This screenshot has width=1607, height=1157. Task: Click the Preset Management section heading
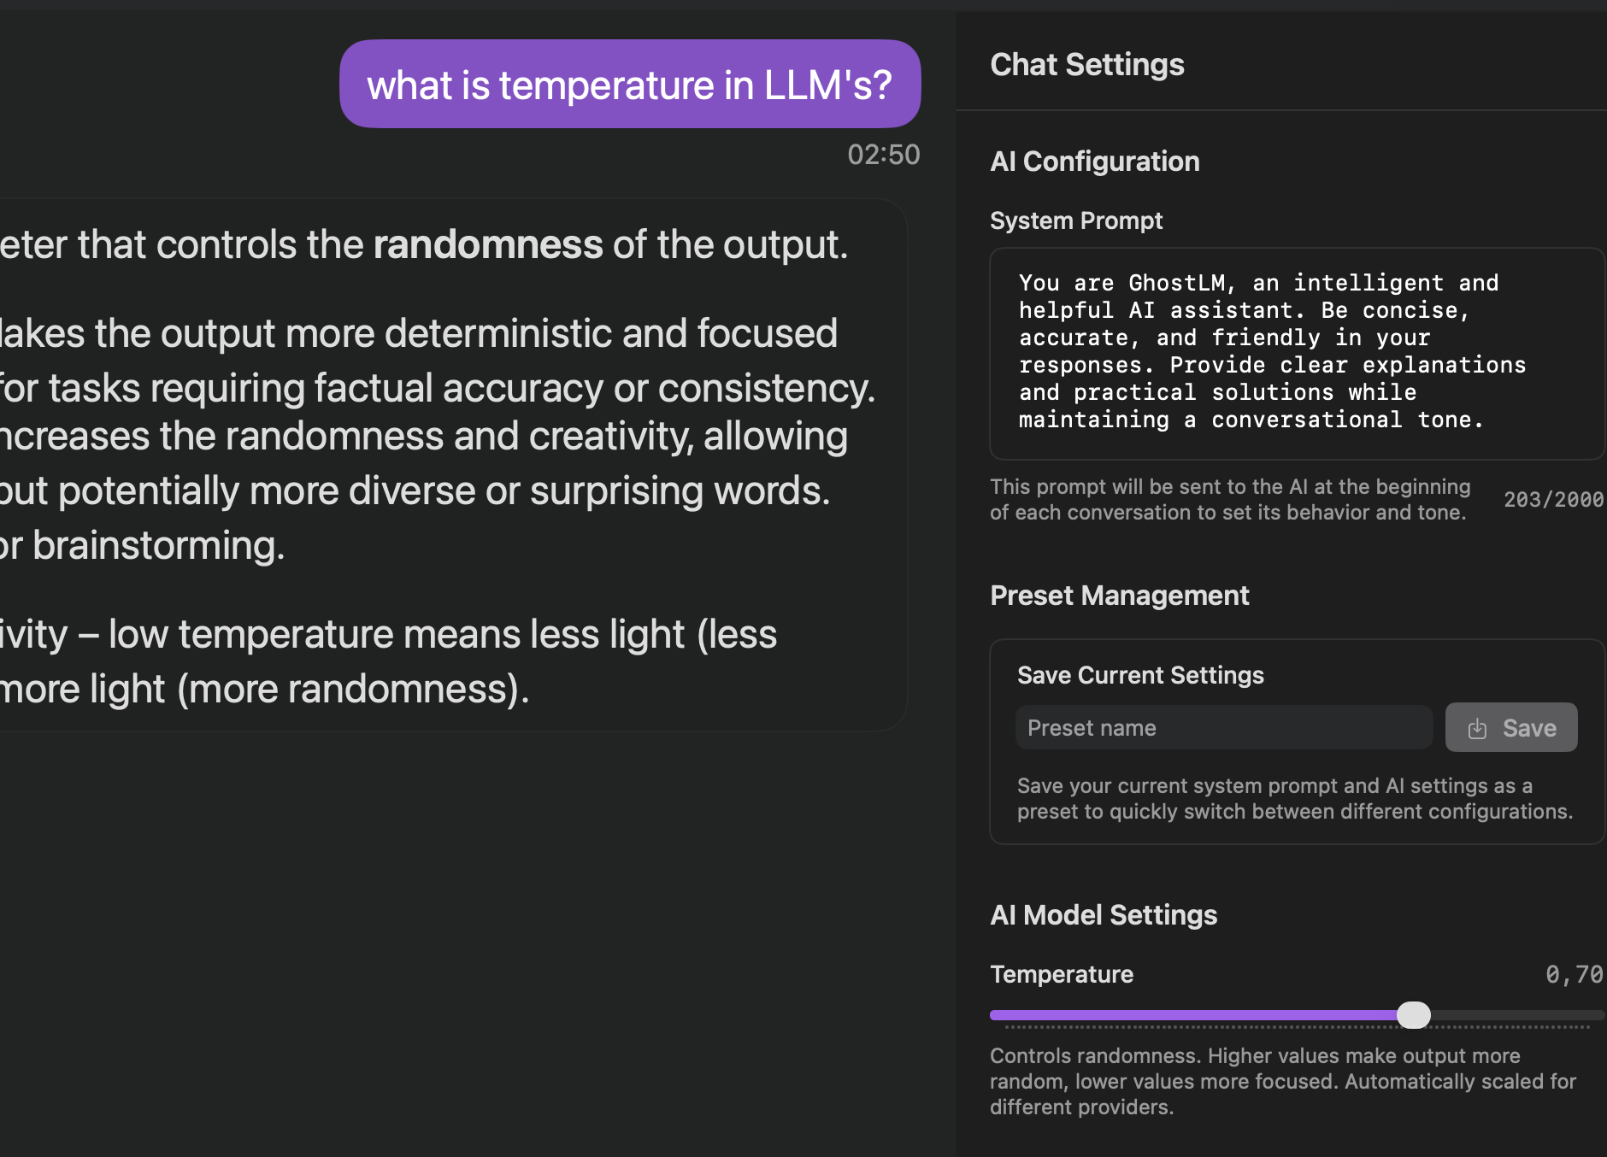pos(1119,596)
